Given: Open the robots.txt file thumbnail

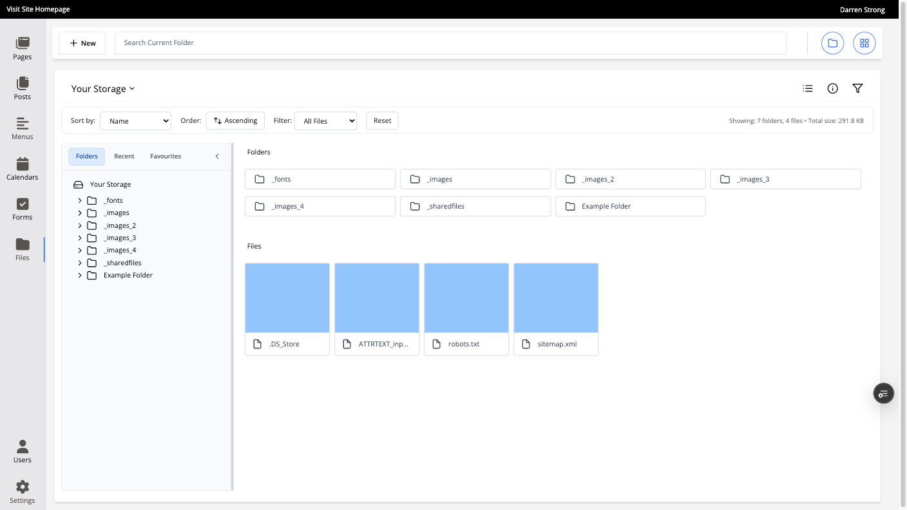Looking at the screenshot, I should tap(466, 298).
